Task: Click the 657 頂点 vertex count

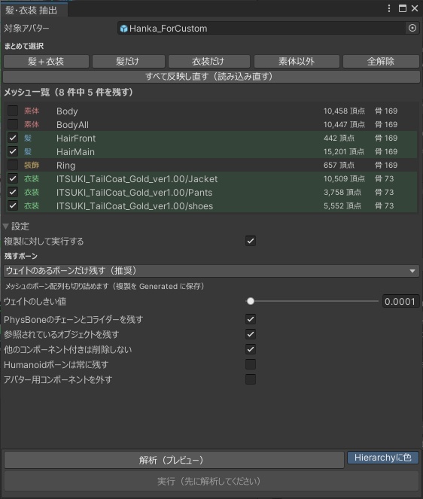Action: [x=339, y=165]
